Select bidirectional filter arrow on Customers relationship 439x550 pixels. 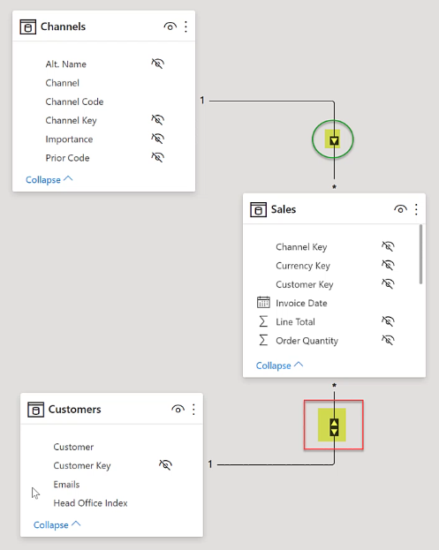tap(334, 427)
